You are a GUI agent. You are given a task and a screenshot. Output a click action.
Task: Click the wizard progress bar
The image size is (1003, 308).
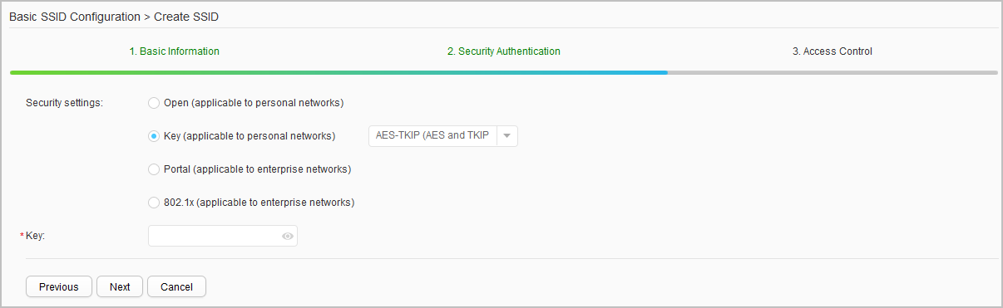[504, 73]
